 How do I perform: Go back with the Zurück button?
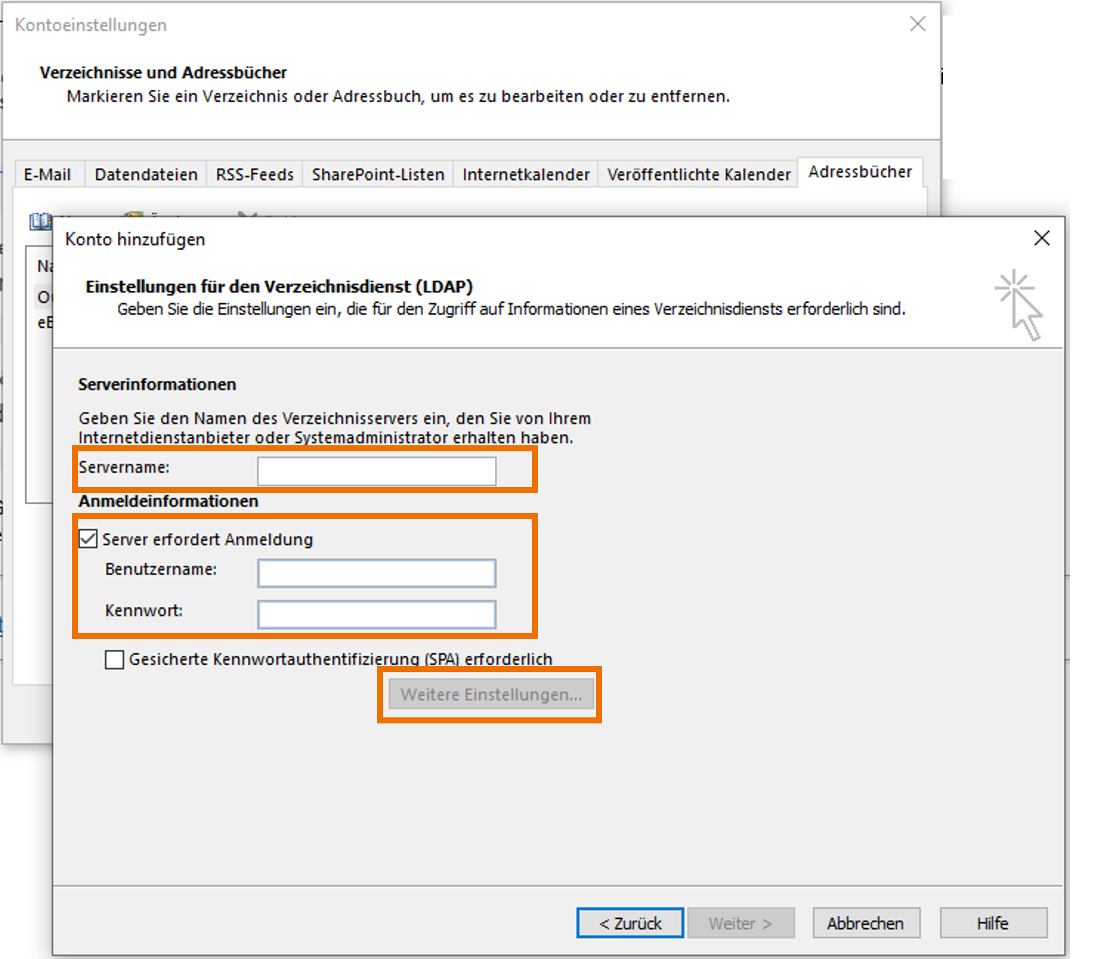630,923
